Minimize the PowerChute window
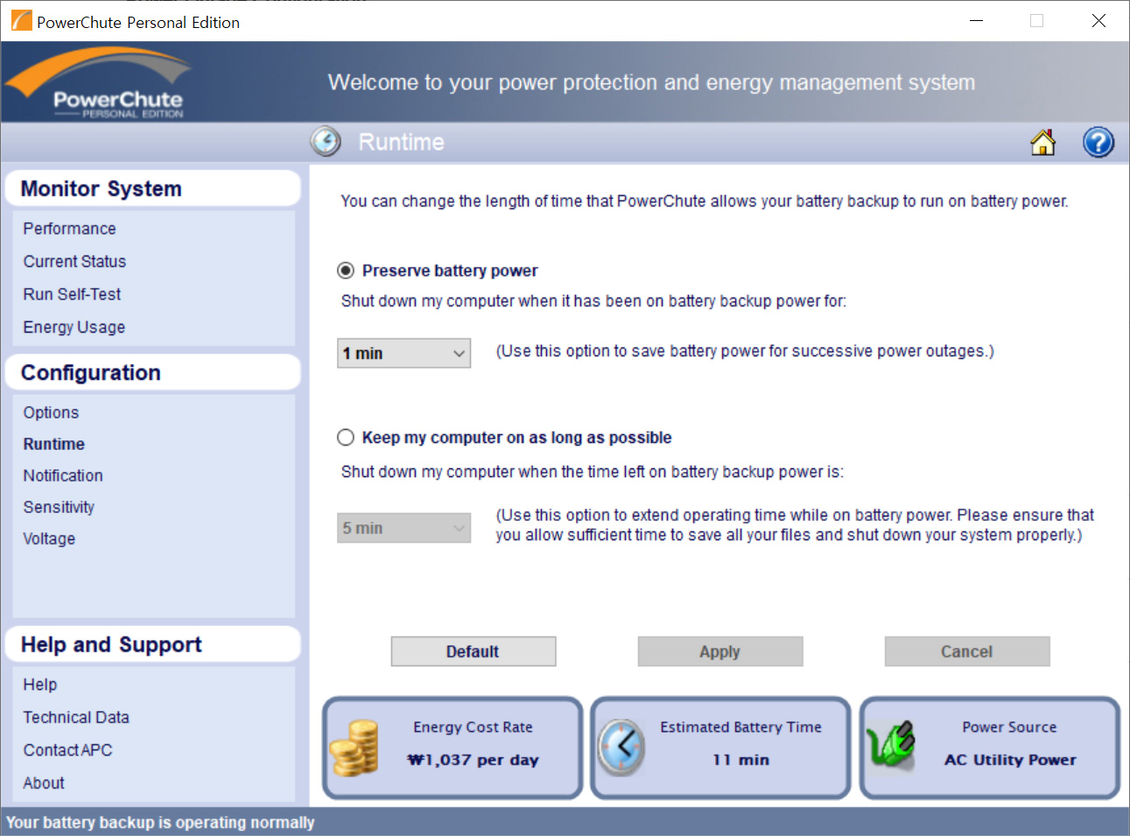The height and width of the screenshot is (836, 1130). pyautogui.click(x=977, y=20)
